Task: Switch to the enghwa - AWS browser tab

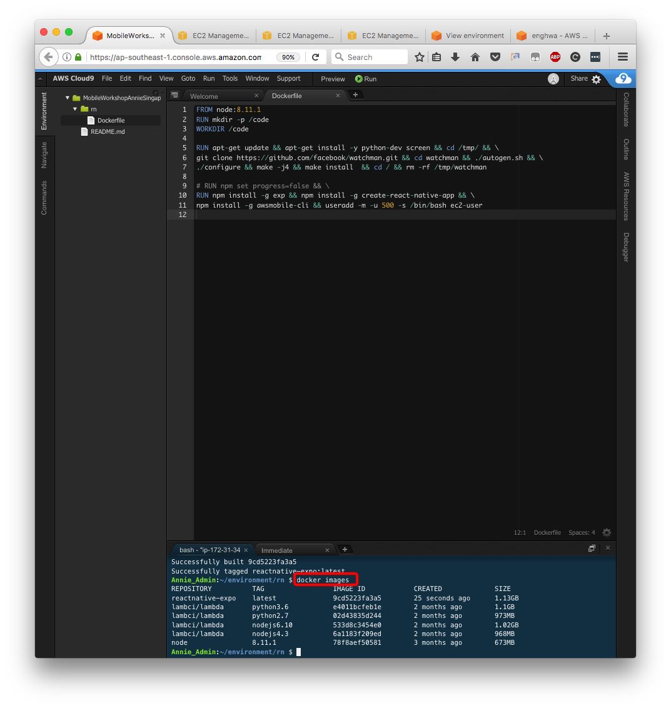Action: coord(552,36)
